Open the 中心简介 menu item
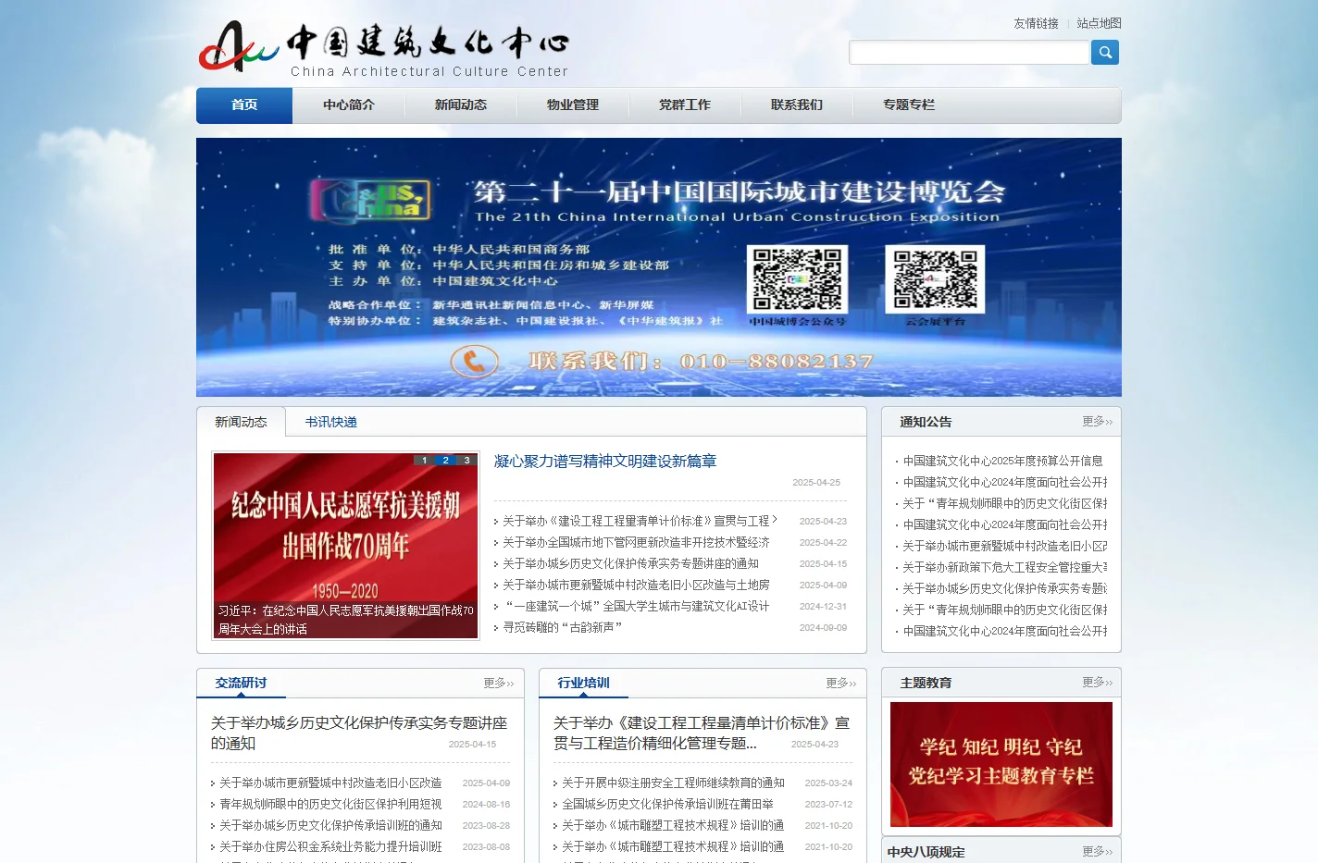The height and width of the screenshot is (863, 1318). pyautogui.click(x=349, y=105)
